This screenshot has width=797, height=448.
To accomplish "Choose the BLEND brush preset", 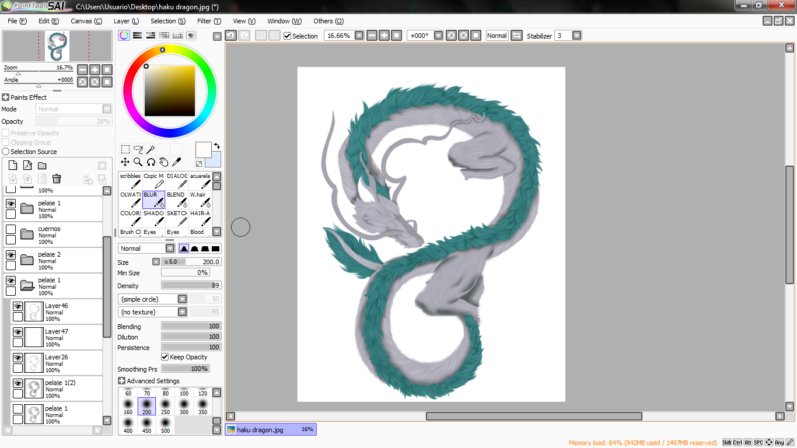I will [x=177, y=199].
